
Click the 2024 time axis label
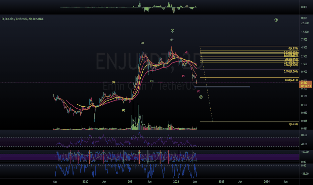click(x=267, y=182)
